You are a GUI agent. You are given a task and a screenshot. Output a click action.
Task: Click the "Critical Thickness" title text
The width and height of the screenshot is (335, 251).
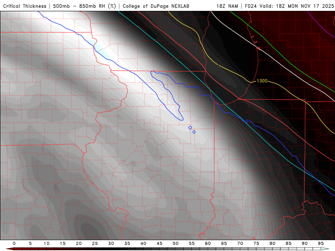click(x=25, y=6)
